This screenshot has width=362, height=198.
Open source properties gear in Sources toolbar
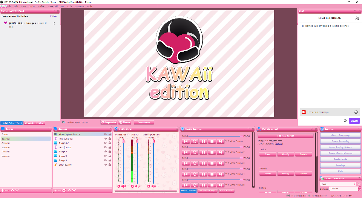pos(64,190)
